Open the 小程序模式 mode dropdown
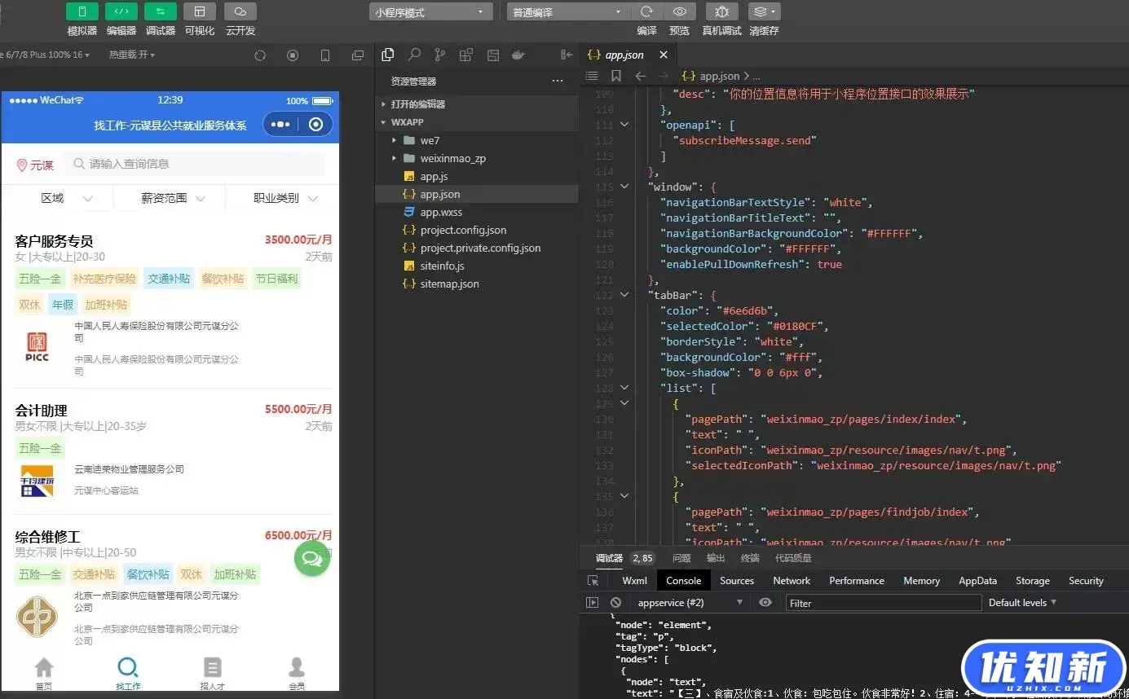 tap(430, 12)
